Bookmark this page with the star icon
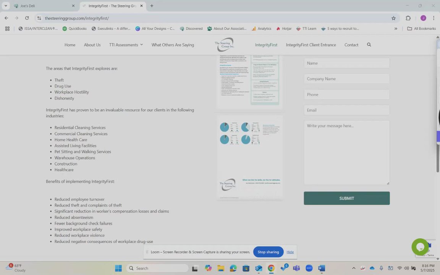Screen dimensions: 440x275 (x=393, y=18)
